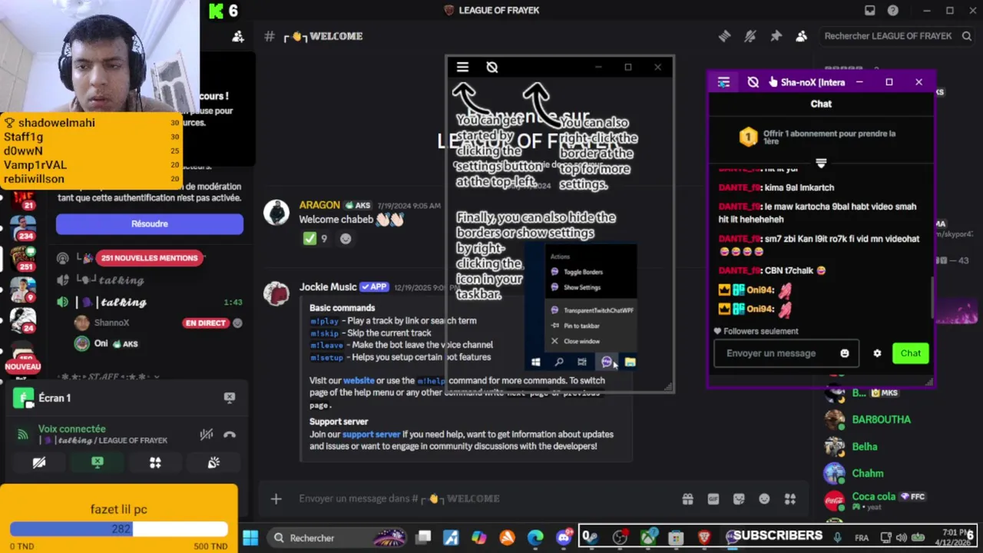Click crossed-circle icon in welcome overlay window
The height and width of the screenshot is (553, 983).
(x=492, y=68)
